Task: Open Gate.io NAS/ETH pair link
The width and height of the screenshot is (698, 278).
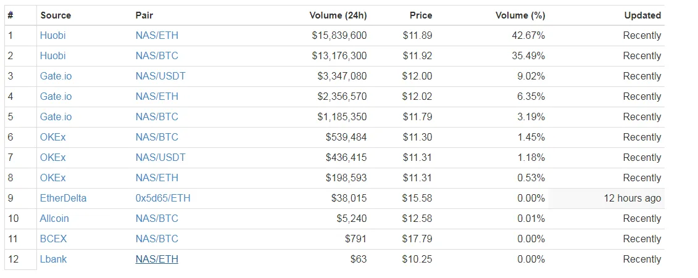Action: (157, 97)
